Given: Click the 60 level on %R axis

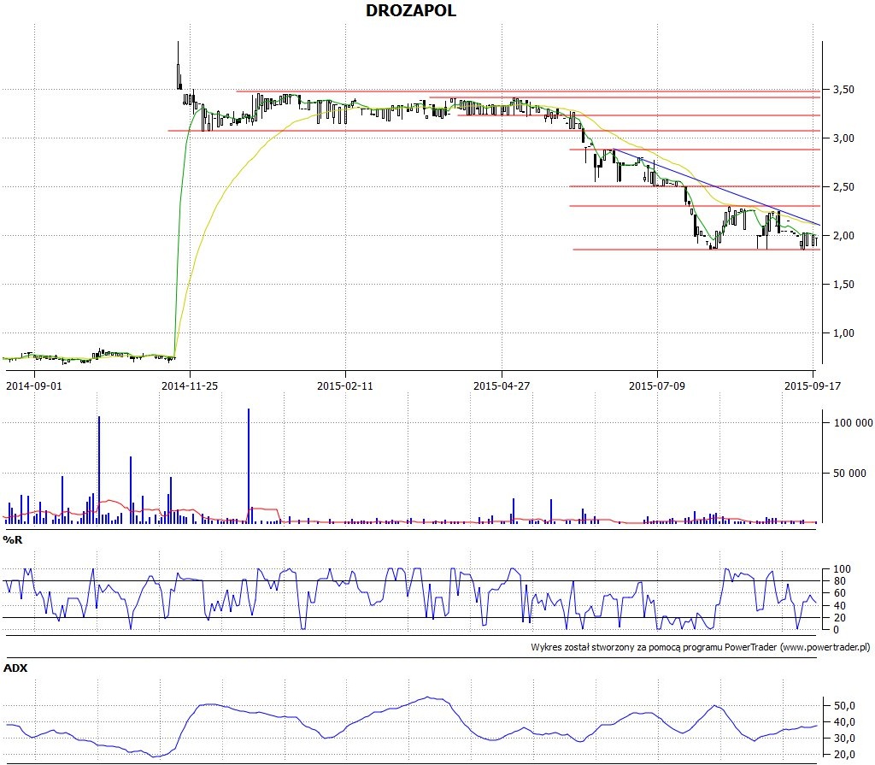Looking at the screenshot, I should (x=839, y=593).
